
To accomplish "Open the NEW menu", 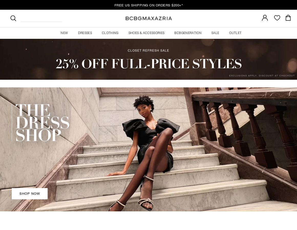I will point(64,33).
